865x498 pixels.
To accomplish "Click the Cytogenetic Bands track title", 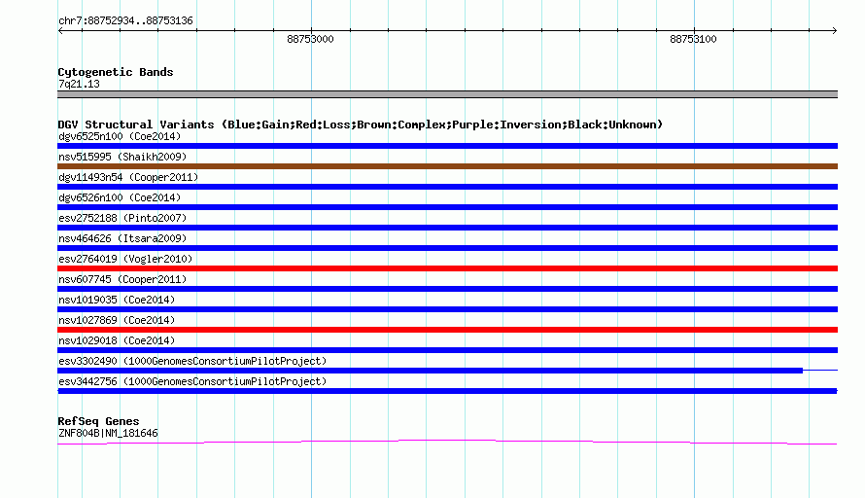I will click(116, 72).
